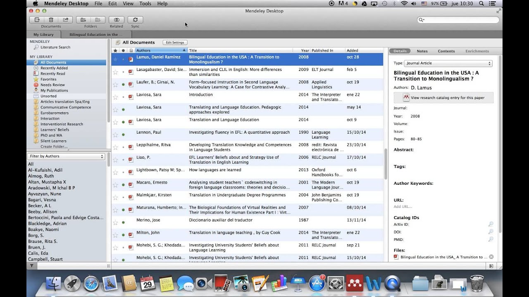Click the search magnifier icon in search box
The image size is (529, 297).
pyautogui.click(x=421, y=20)
